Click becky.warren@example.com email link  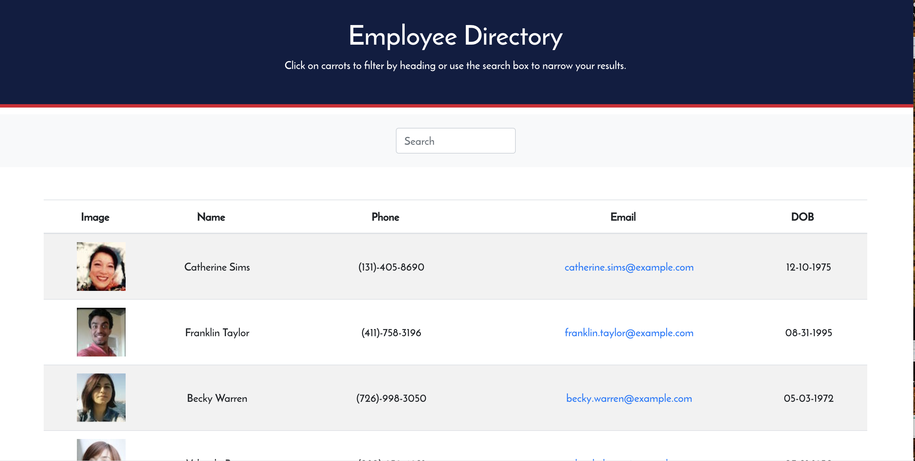point(629,398)
